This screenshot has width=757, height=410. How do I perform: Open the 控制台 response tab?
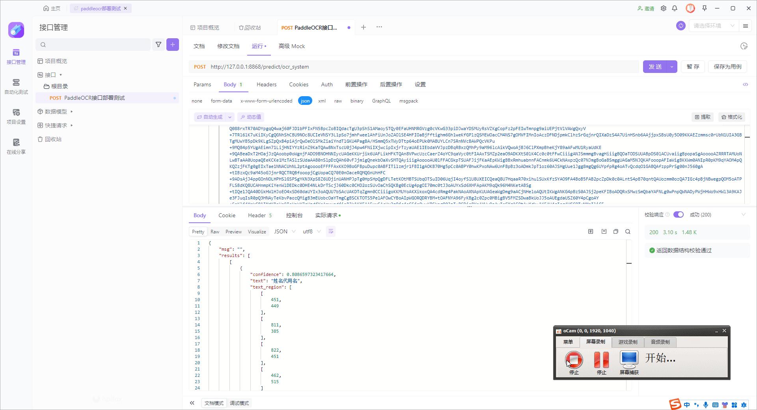click(x=294, y=215)
